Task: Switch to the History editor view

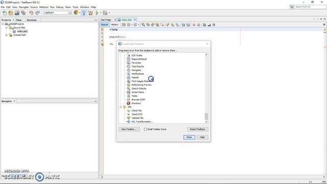Action: pos(114,25)
